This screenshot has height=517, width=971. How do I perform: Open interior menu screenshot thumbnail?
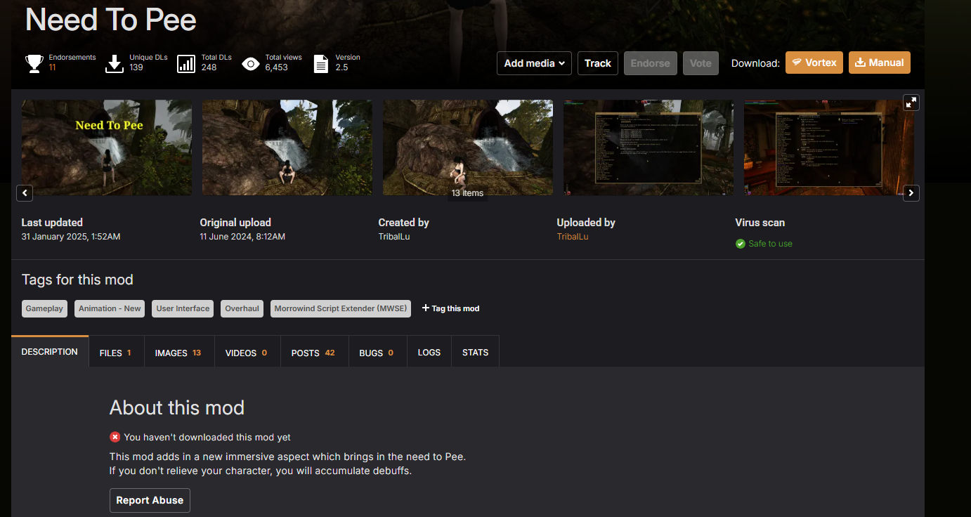point(829,148)
